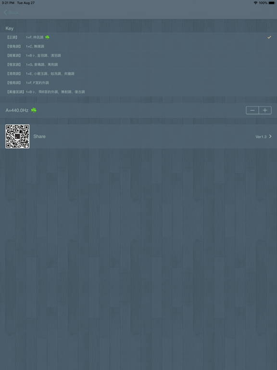Tap the checkmark on the selected key
Viewport: 277px width, 370px height.
pos(269,37)
